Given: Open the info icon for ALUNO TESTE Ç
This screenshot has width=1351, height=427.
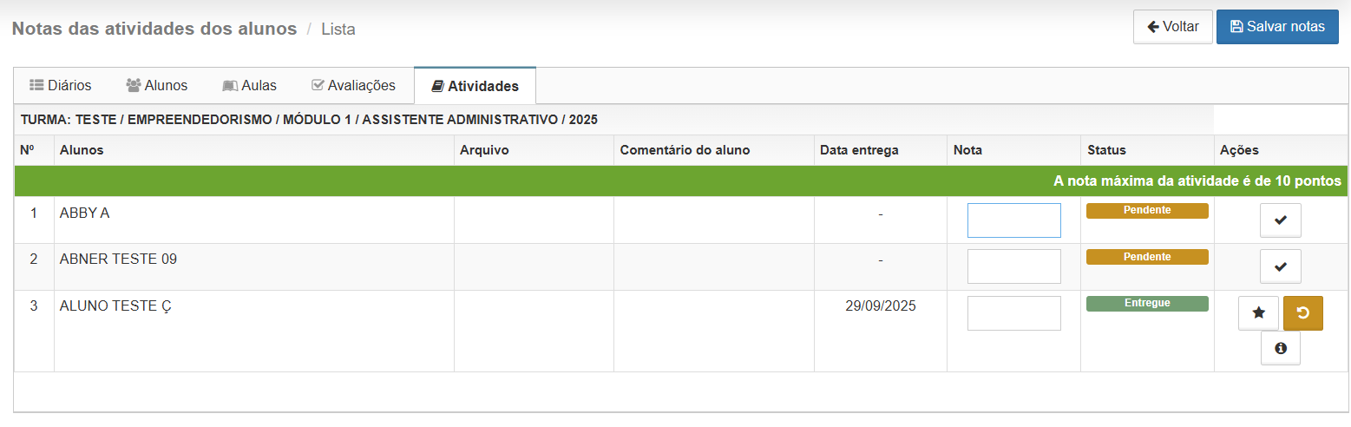Looking at the screenshot, I should tap(1280, 348).
